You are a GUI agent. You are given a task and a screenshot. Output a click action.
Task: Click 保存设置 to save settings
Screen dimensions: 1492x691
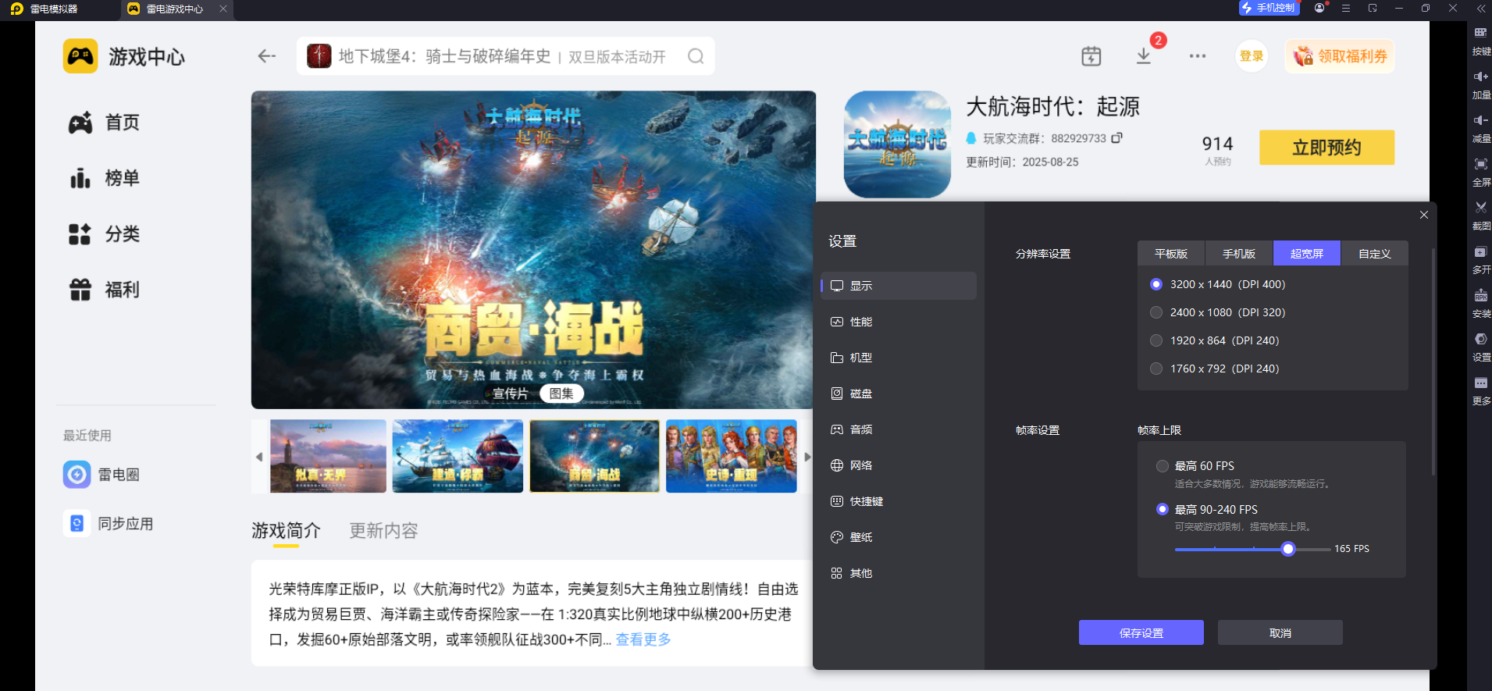1141,632
